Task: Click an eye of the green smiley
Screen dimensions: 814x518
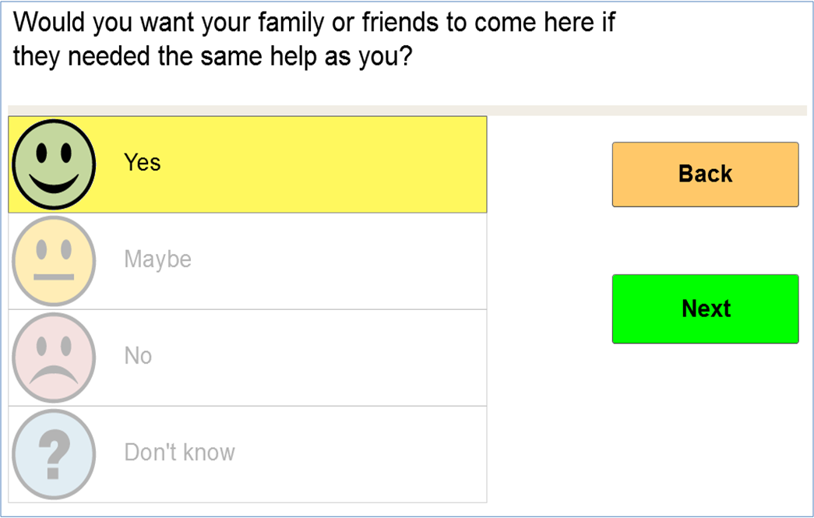Action: tap(41, 153)
